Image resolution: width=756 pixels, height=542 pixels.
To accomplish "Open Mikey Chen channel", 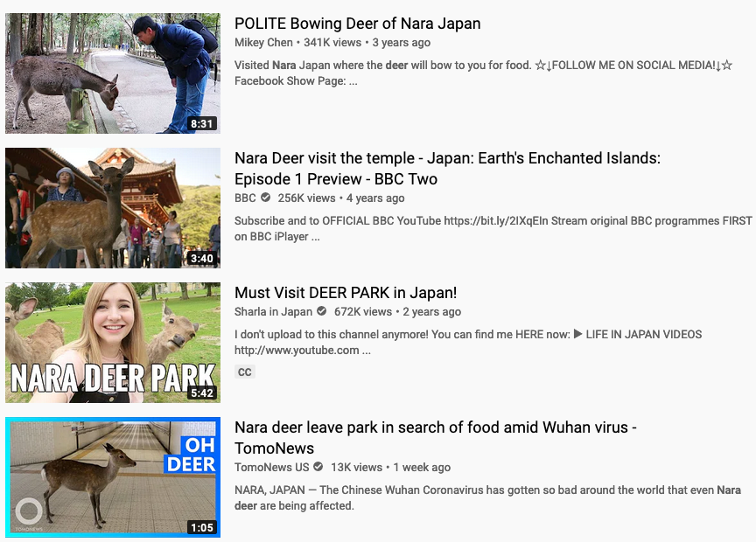I will [x=263, y=42].
